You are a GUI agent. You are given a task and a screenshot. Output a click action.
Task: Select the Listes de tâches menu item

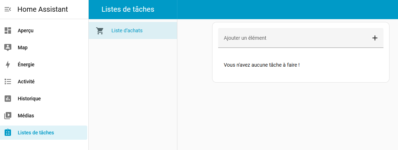coord(36,133)
